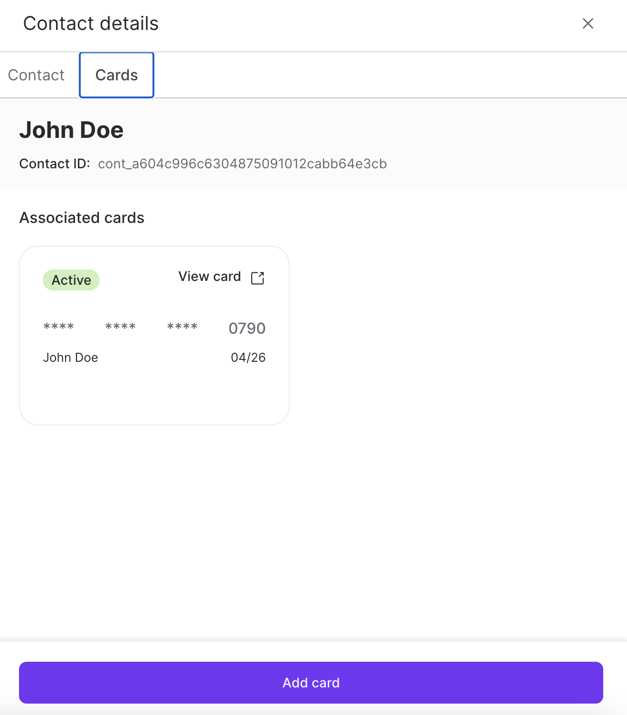The height and width of the screenshot is (715, 627).
Task: Close the Contact details panel
Action: [588, 23]
